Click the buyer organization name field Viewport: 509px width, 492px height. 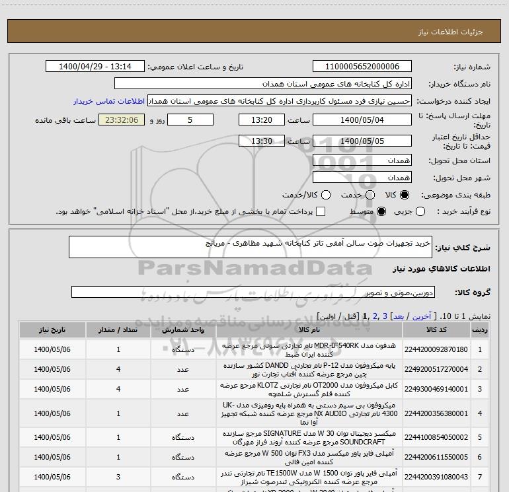[263, 83]
